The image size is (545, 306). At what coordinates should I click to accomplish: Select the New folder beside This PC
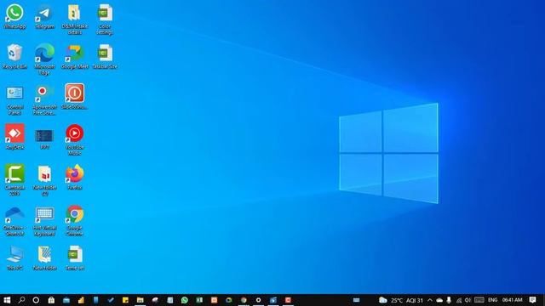(x=44, y=258)
